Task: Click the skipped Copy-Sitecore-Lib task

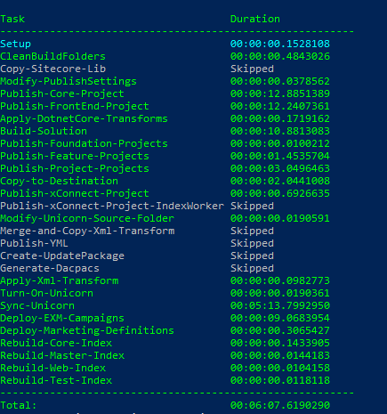Action: coord(52,69)
